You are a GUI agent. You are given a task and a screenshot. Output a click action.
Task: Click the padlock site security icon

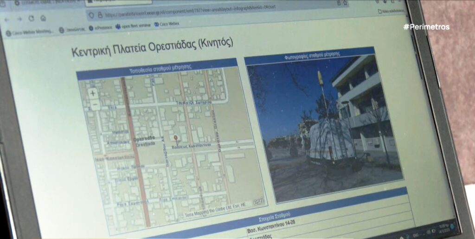point(100,15)
